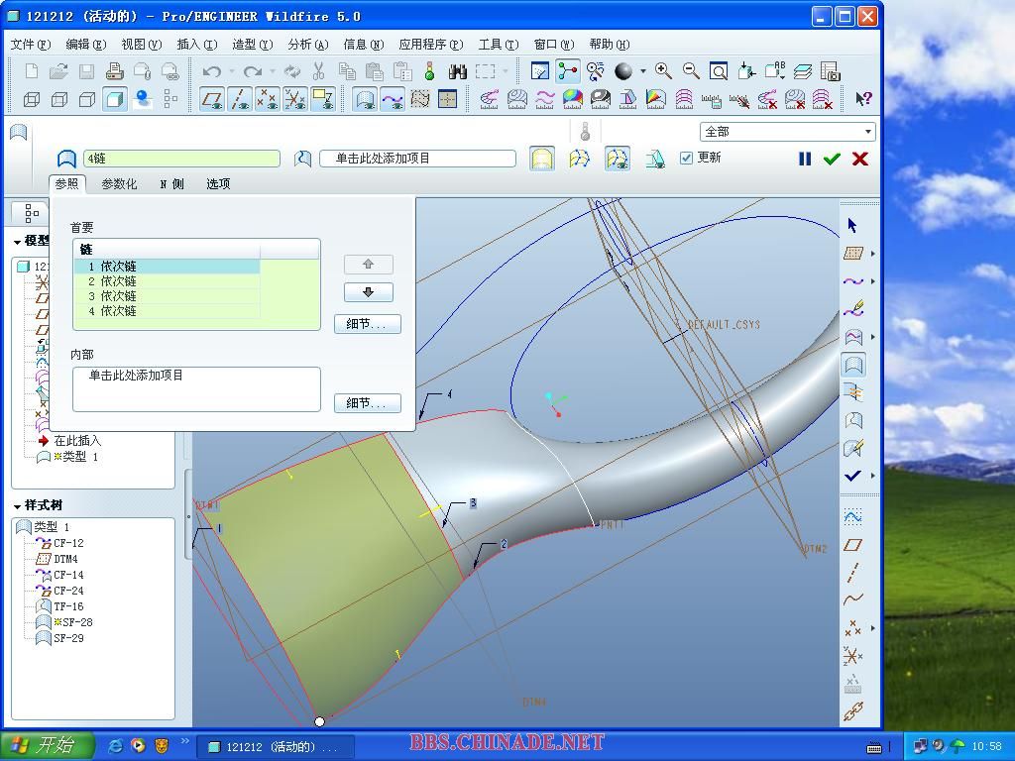Click the Surface Connect icon in right toolbar

(853, 392)
